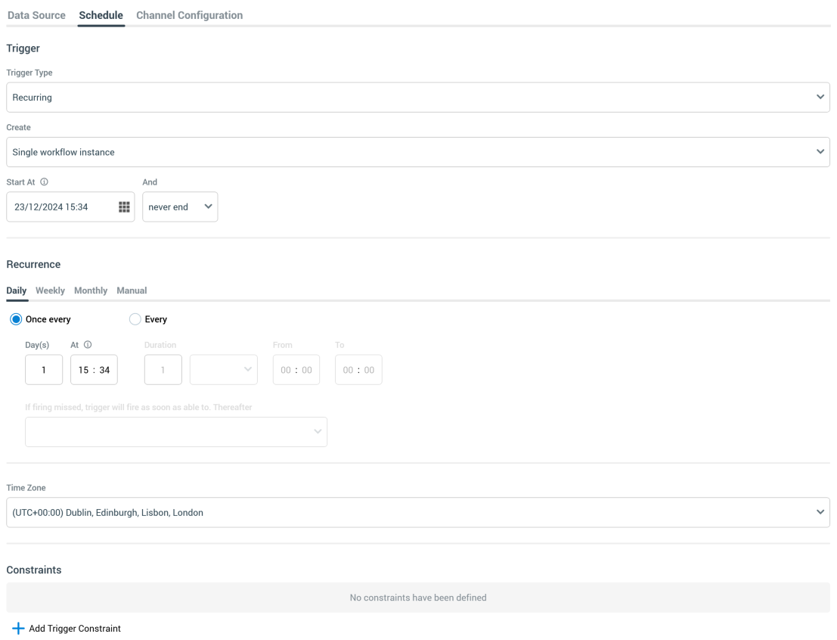Click the At time field showing 15:34
This screenshot has height=640, width=837.
[94, 370]
